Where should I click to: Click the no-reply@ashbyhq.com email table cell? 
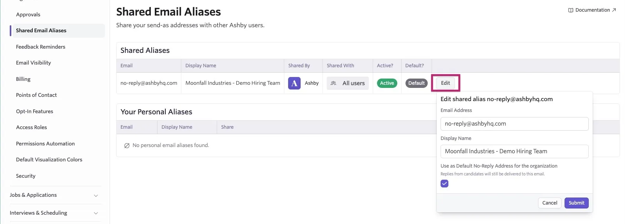(x=149, y=83)
